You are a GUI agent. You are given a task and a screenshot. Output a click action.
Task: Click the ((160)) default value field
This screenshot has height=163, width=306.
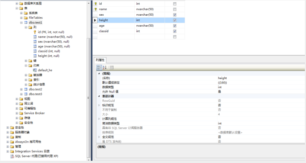coord(261,83)
